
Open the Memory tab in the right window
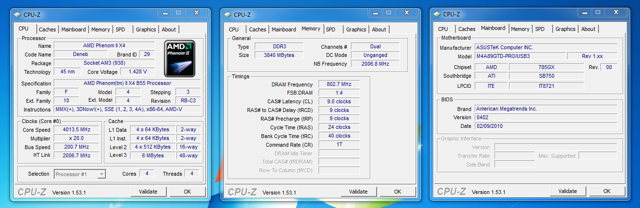[x=520, y=29]
